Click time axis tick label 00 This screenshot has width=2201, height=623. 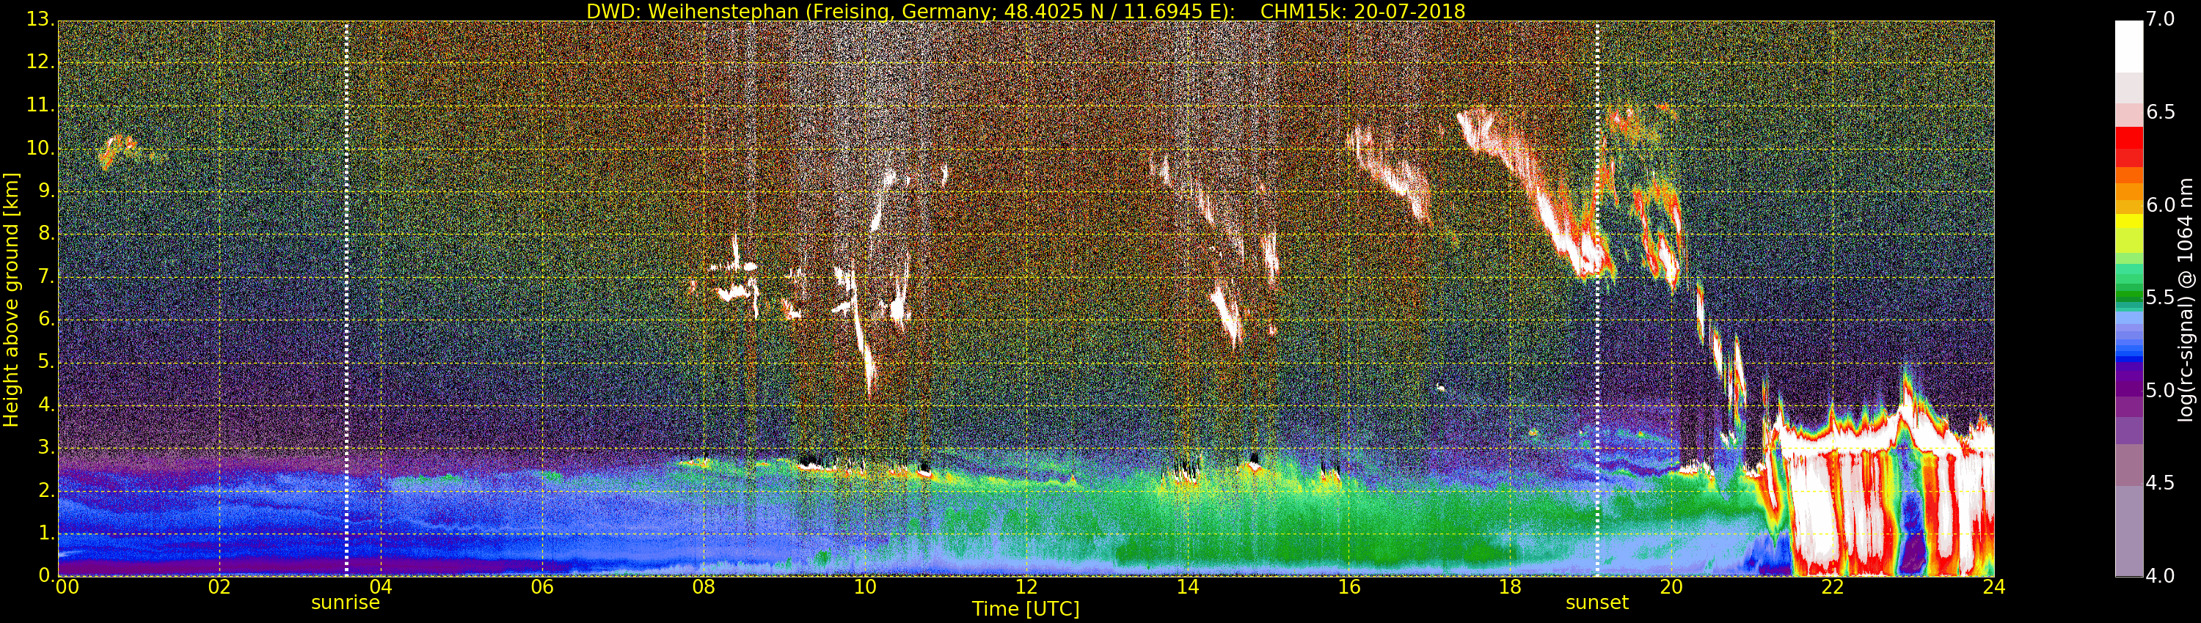click(67, 586)
